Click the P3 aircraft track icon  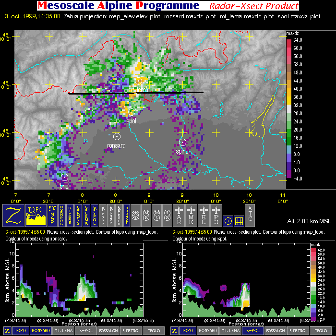point(216,215)
